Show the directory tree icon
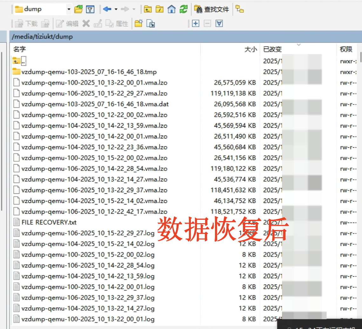 [x=240, y=10]
